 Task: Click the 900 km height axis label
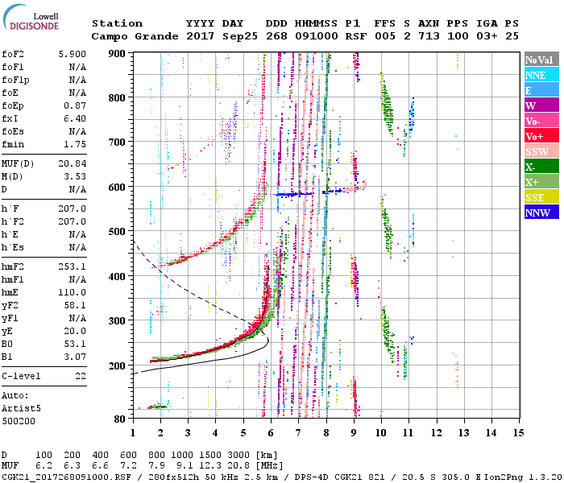coord(117,54)
